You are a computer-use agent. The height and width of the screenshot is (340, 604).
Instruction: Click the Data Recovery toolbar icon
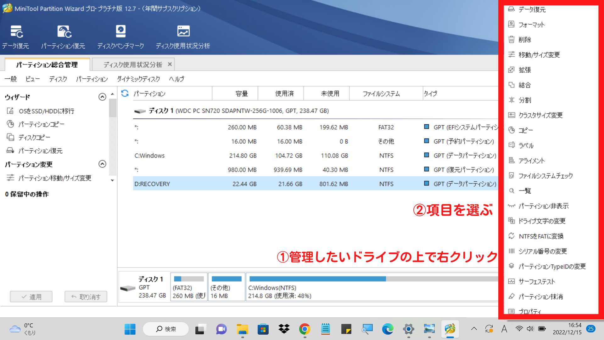[x=16, y=32]
